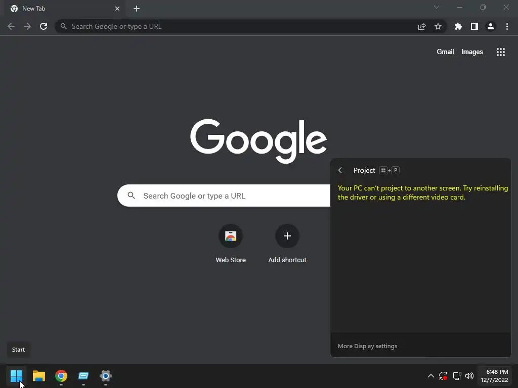
Task: Go back from the Project panel
Action: click(x=341, y=170)
